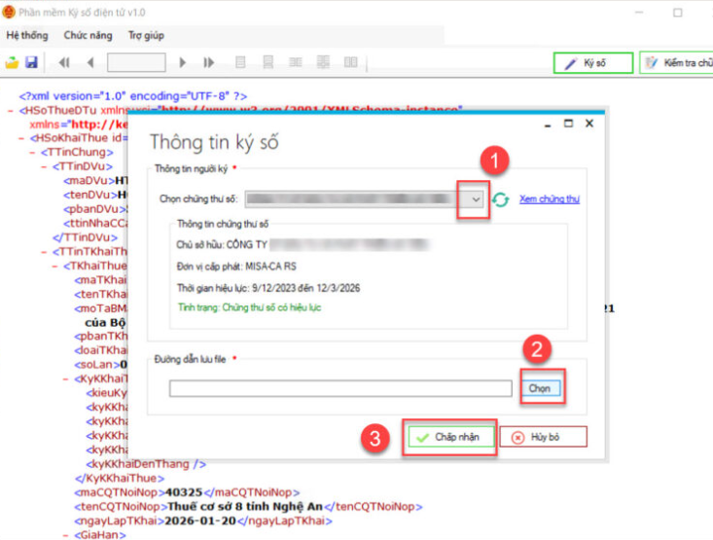713x540 pixels.
Task: Open the Xem chứng thư link
Action: (x=550, y=198)
